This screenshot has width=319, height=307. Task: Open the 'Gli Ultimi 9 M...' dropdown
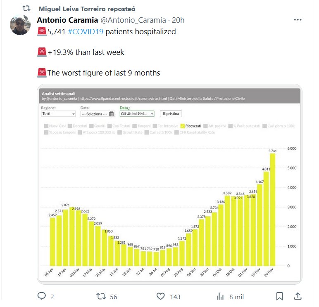[137, 114]
